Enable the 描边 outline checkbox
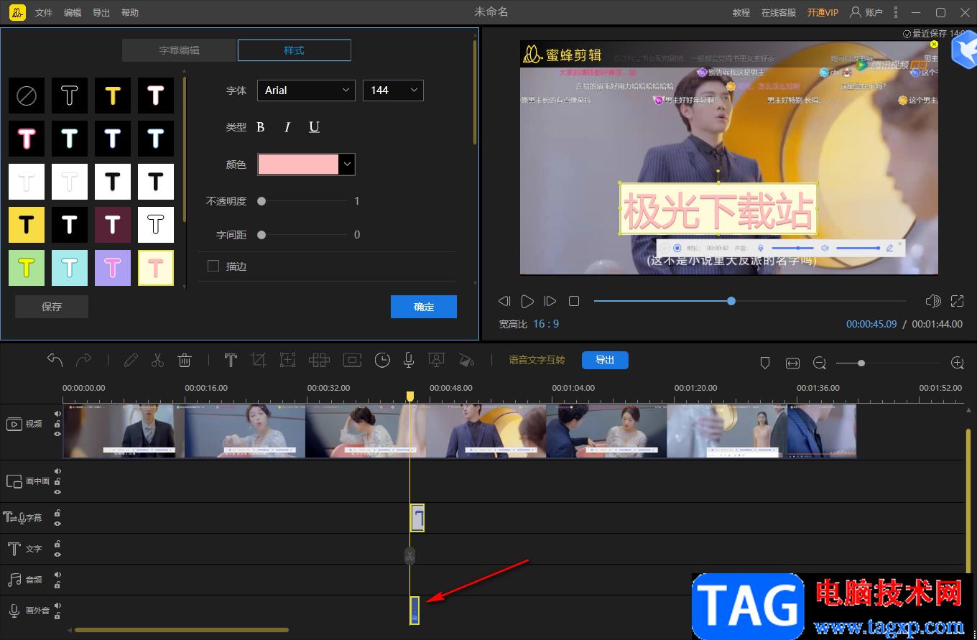Image resolution: width=977 pixels, height=640 pixels. tap(213, 266)
